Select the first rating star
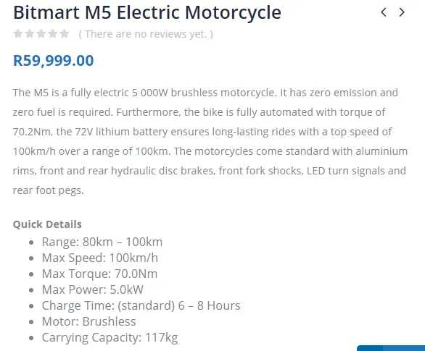The width and height of the screenshot is (425, 351). [x=18, y=34]
